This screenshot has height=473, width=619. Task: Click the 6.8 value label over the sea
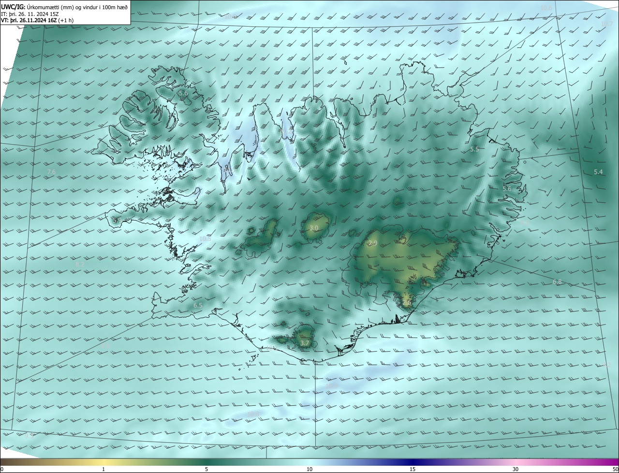coord(557,282)
